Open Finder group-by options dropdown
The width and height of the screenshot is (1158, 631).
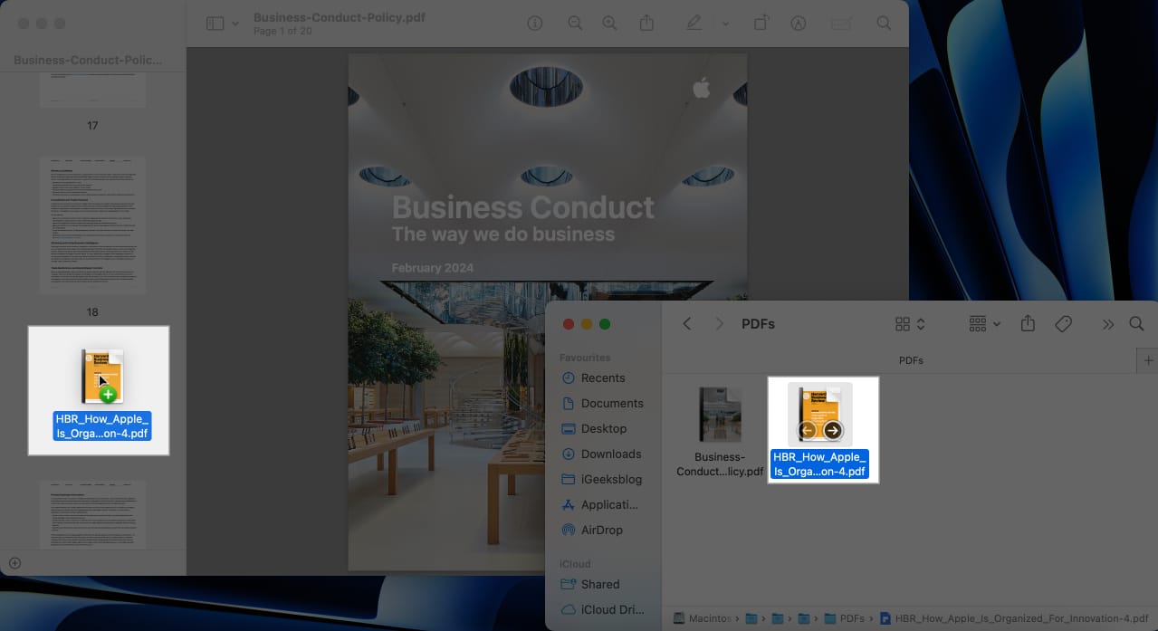pos(984,324)
